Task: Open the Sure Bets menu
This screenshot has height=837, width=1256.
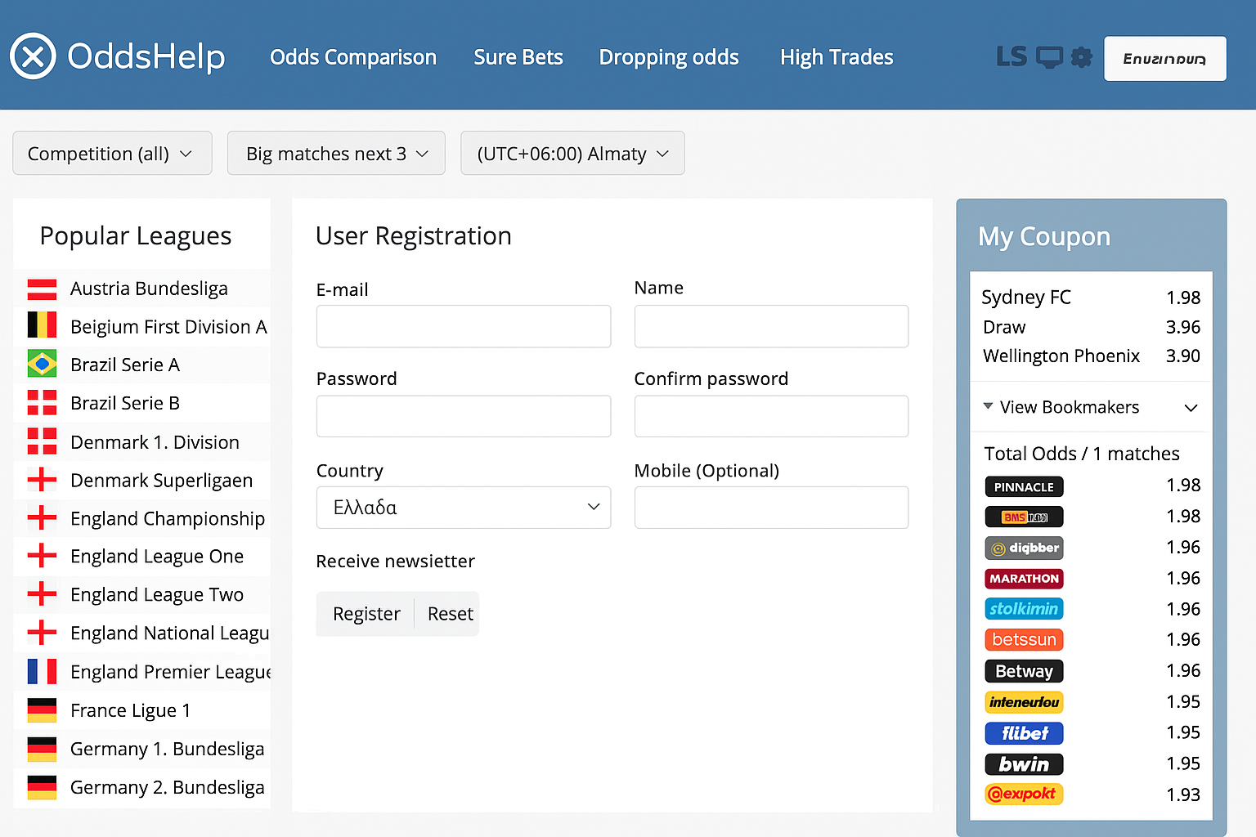Action: tap(518, 57)
